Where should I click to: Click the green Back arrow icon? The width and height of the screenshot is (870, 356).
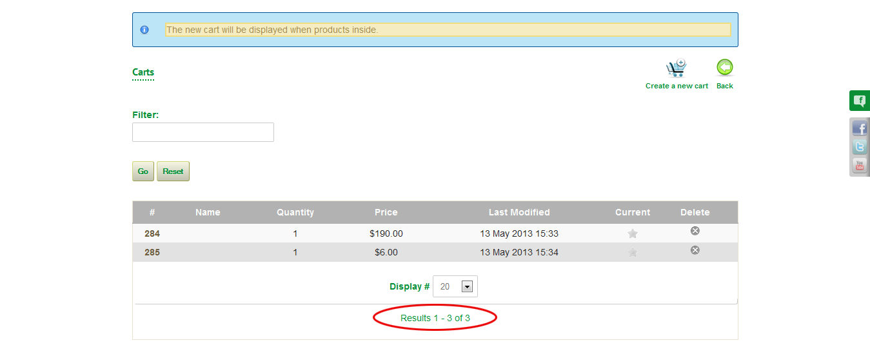725,68
